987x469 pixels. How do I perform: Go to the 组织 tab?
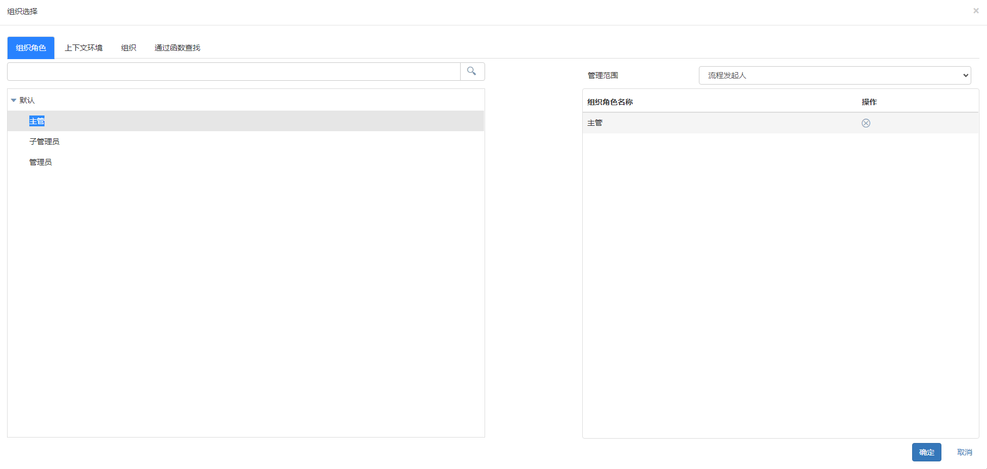click(129, 48)
